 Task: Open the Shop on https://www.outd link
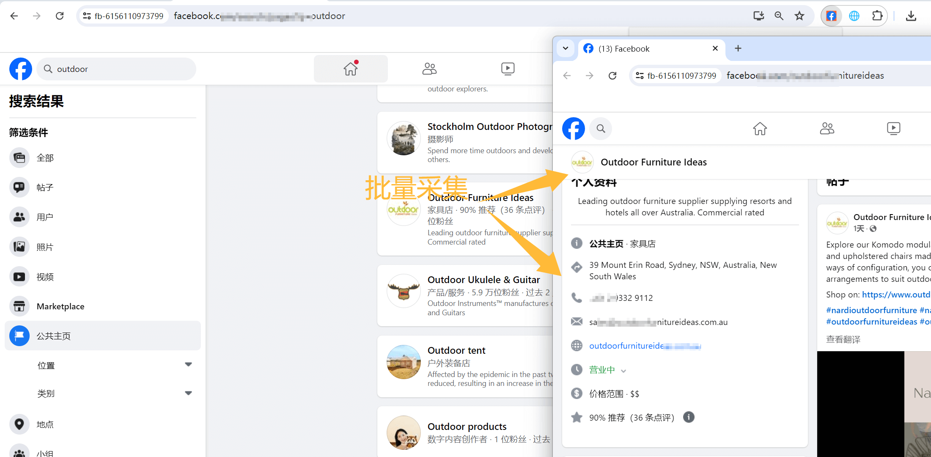896,295
